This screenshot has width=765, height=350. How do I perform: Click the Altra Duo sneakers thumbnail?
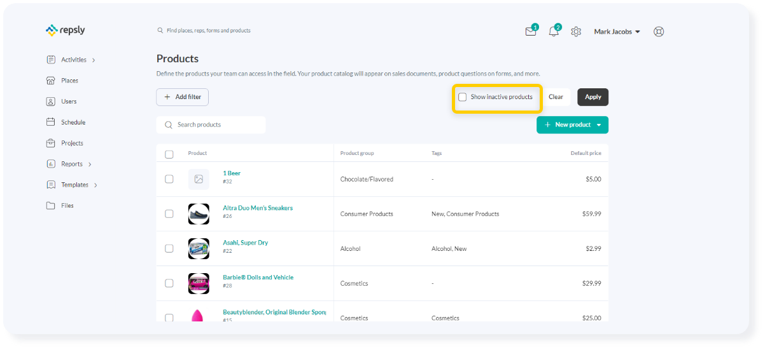[x=199, y=214]
